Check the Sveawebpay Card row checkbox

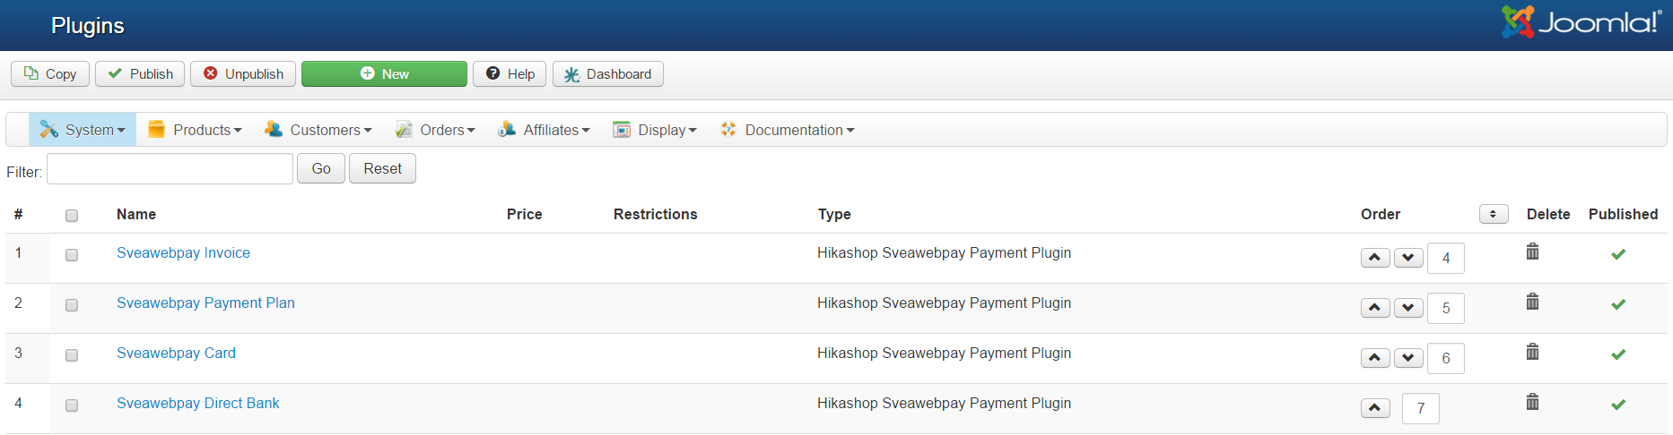(72, 355)
